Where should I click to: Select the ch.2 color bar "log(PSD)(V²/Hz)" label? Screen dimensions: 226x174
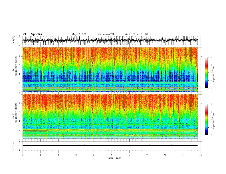point(214,121)
